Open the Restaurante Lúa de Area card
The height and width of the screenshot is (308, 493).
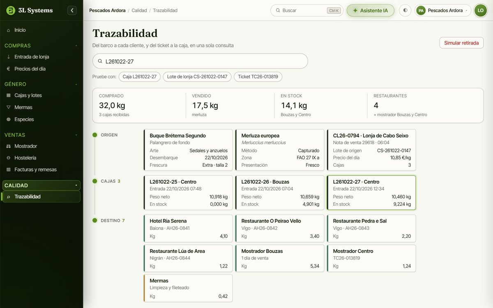[x=188, y=258]
